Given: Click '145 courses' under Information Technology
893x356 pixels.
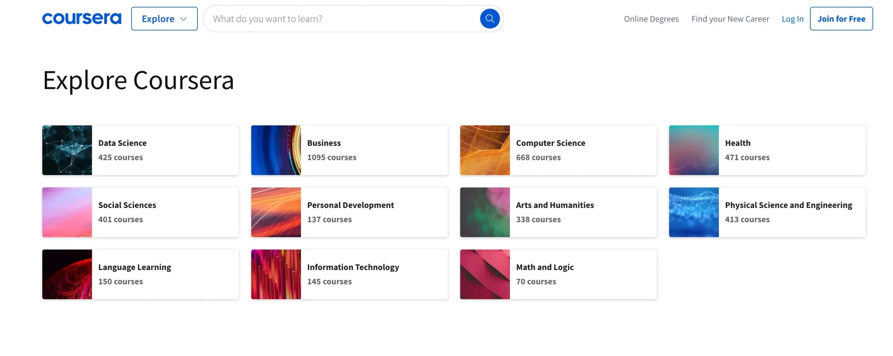Looking at the screenshot, I should (329, 281).
